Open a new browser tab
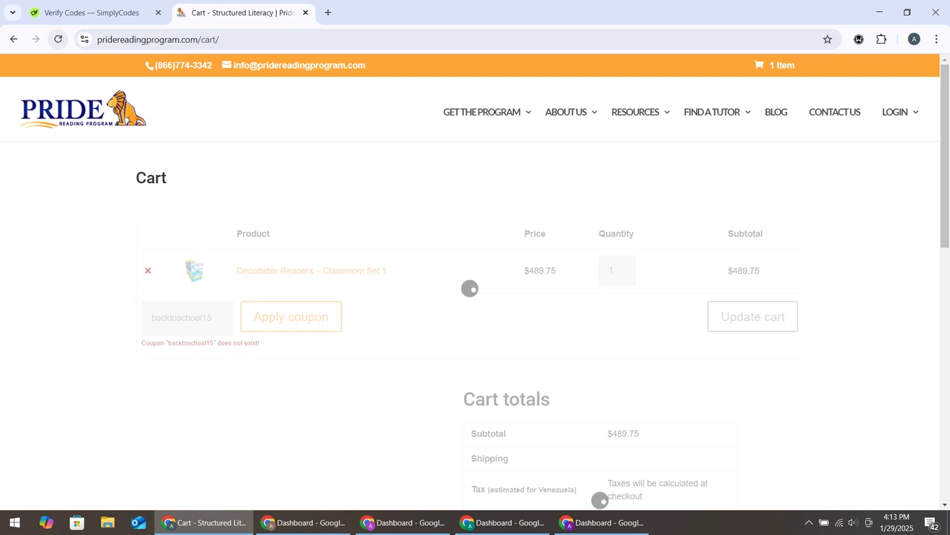Viewport: 950px width, 535px height. (328, 13)
